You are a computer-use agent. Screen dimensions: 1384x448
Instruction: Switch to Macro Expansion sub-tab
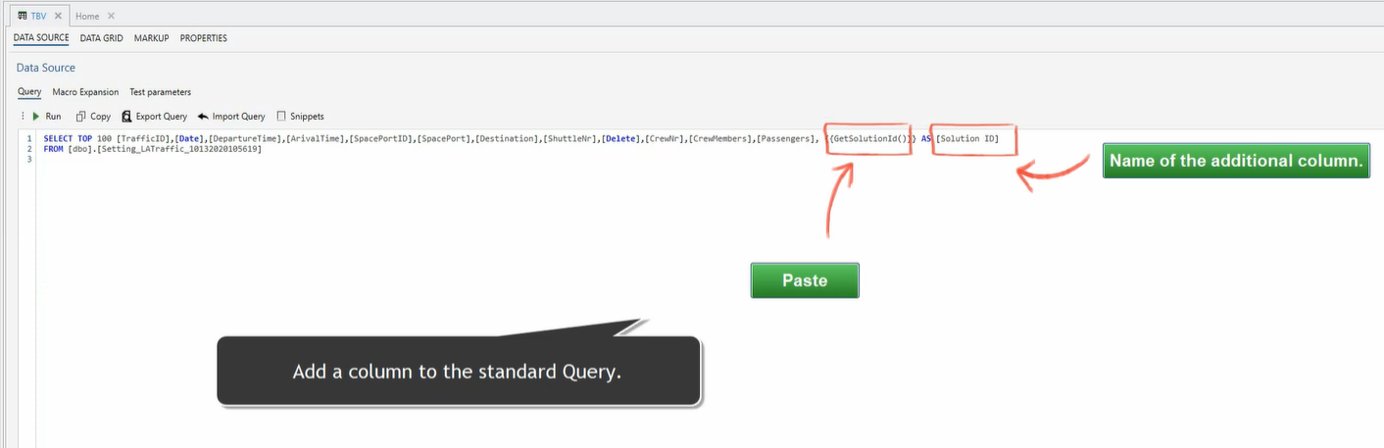coord(85,92)
